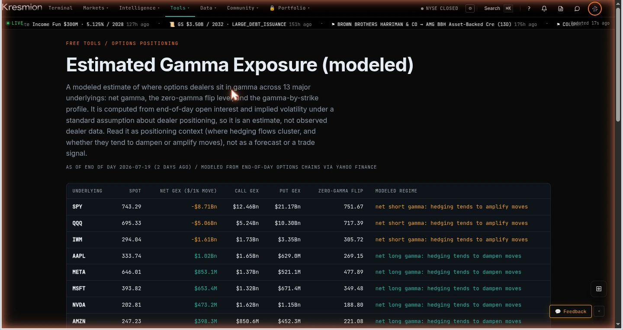This screenshot has height=330, width=623.
Task: Open the settings gear next to NYSE CLOSED
Action: point(470,8)
